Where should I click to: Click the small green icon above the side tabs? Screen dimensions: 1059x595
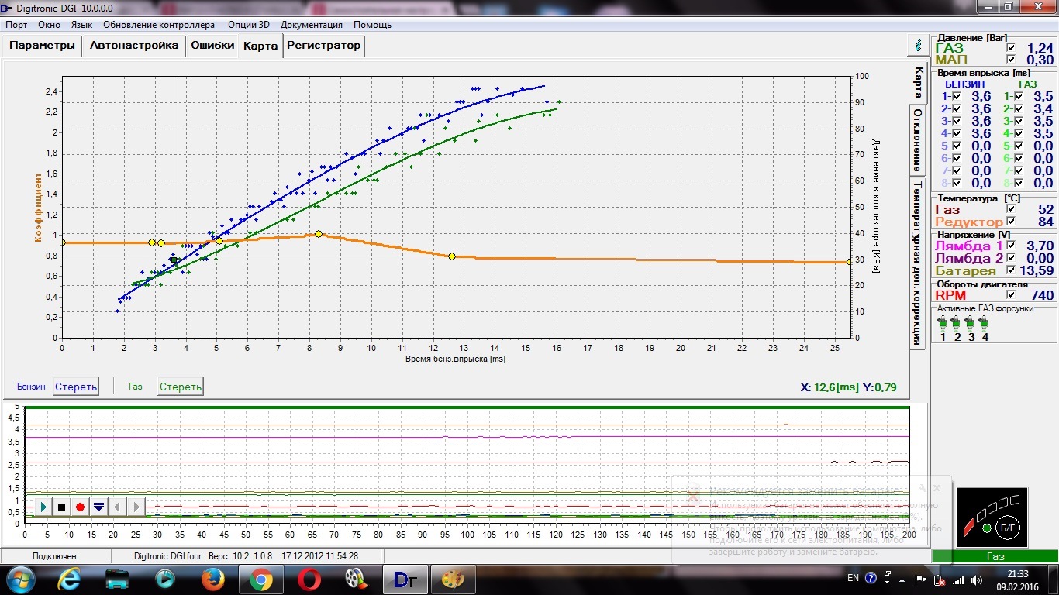coord(918,45)
